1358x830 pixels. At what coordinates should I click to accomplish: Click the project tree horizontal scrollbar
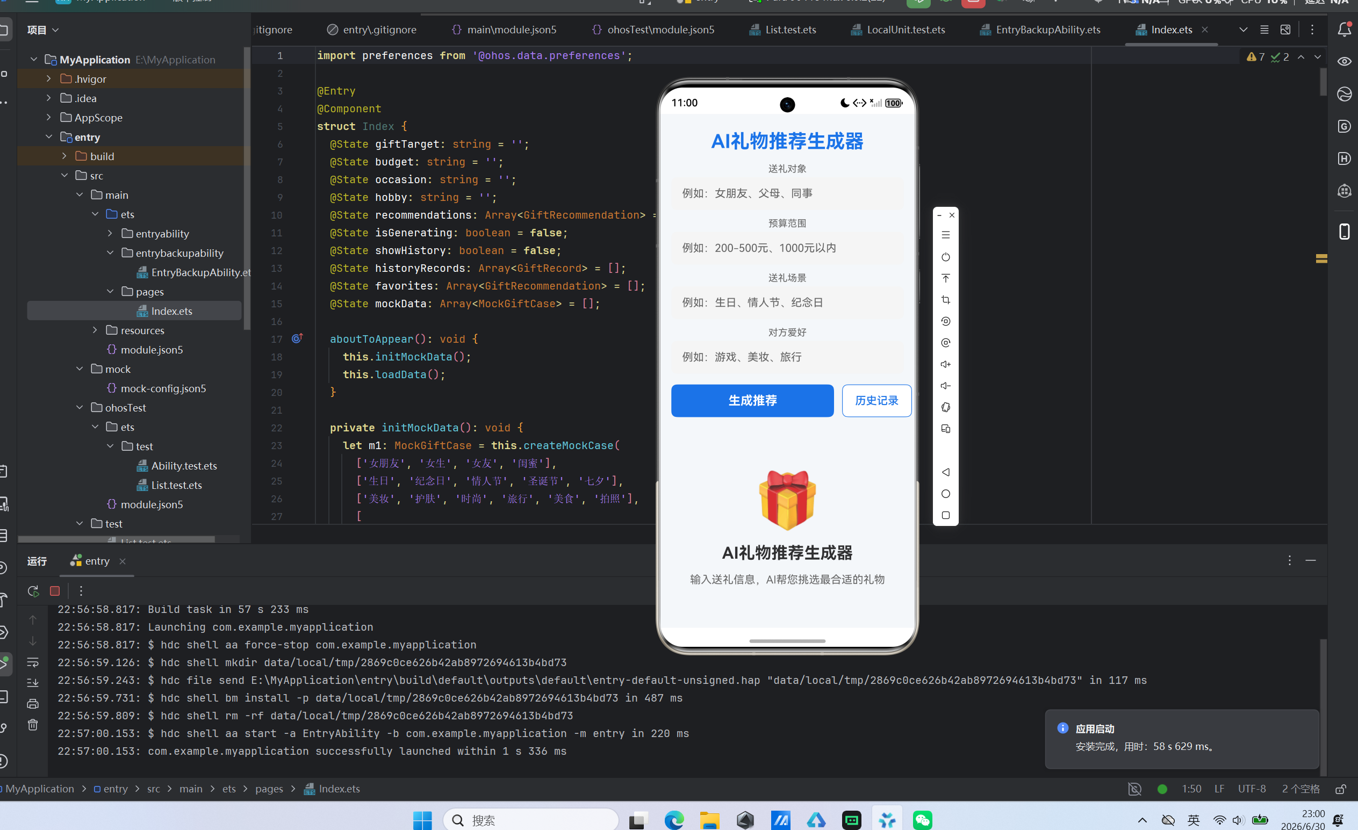116,539
